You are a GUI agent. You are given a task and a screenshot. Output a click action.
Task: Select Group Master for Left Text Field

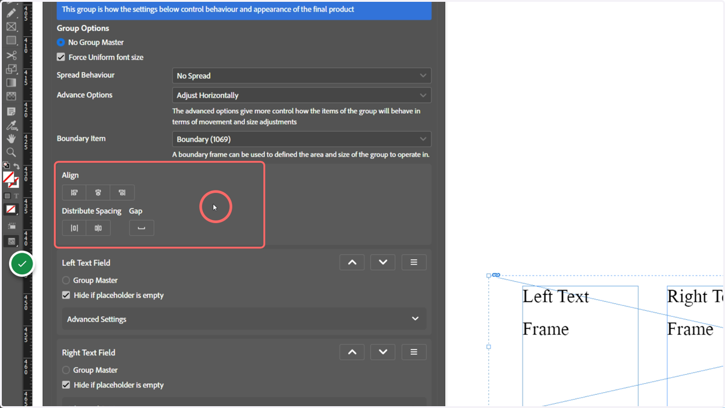[x=66, y=280]
